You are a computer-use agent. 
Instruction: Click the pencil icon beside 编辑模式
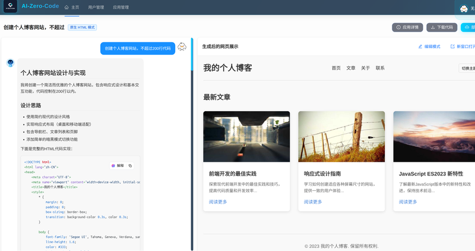point(420,46)
